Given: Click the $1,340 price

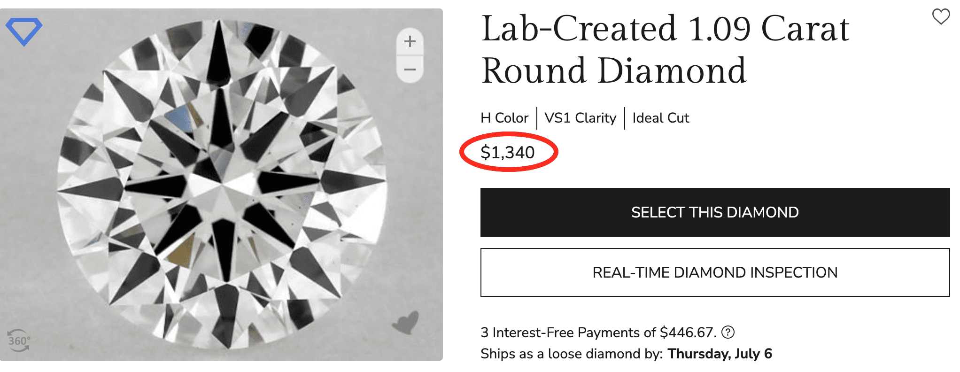Looking at the screenshot, I should coord(508,153).
